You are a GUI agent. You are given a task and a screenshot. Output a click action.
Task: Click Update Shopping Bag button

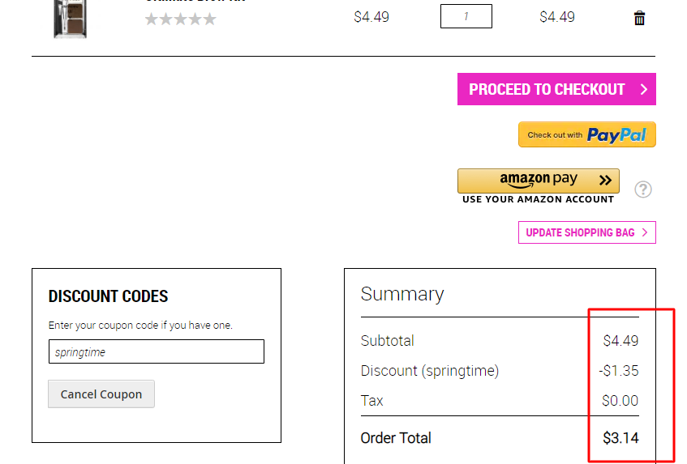(586, 232)
